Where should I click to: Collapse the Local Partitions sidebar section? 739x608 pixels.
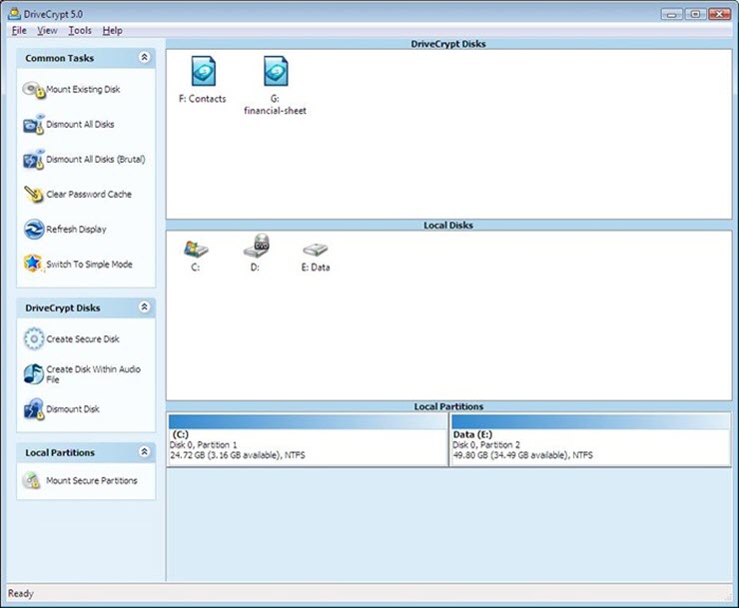(x=144, y=452)
